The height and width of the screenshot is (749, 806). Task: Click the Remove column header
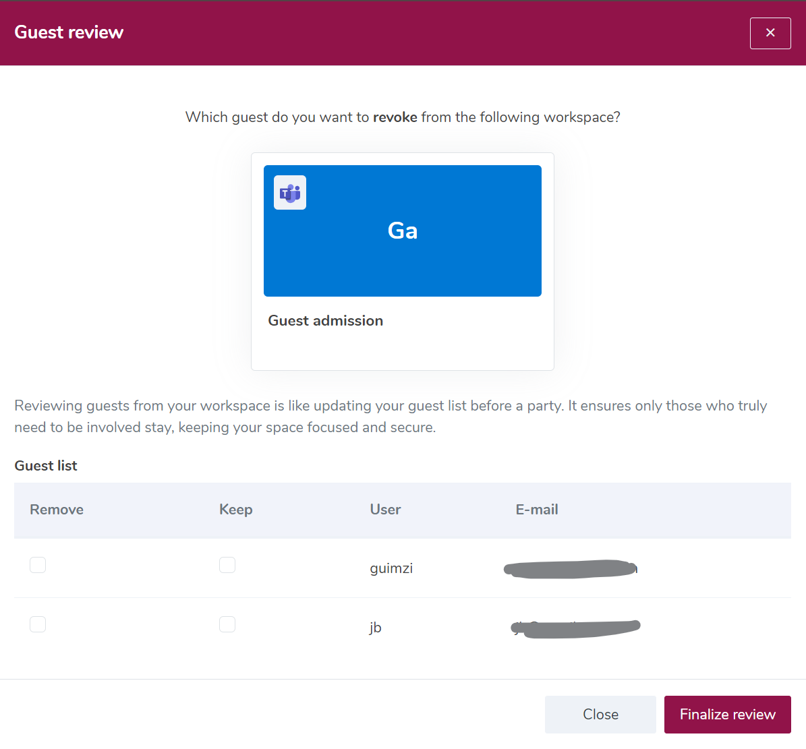(x=57, y=510)
